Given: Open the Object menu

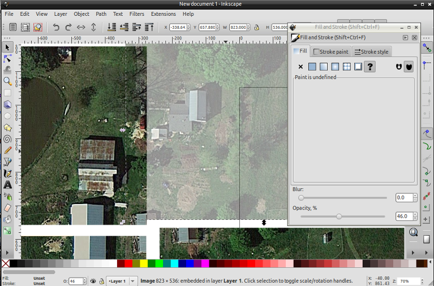Looking at the screenshot, I should coord(81,14).
